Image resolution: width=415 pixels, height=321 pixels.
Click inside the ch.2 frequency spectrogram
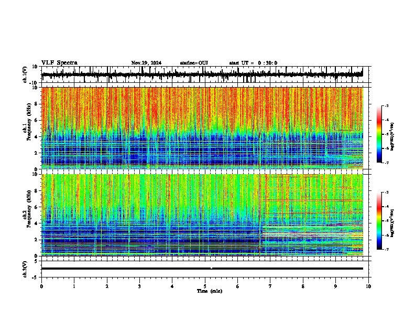(202, 215)
